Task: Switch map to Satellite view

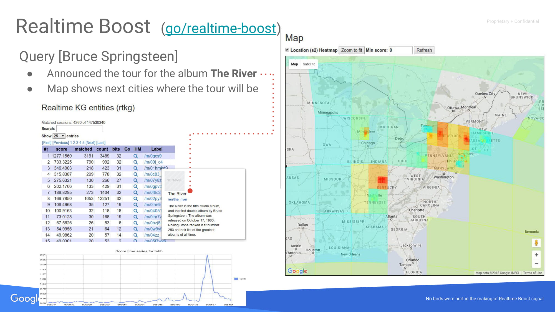Action: [x=309, y=64]
